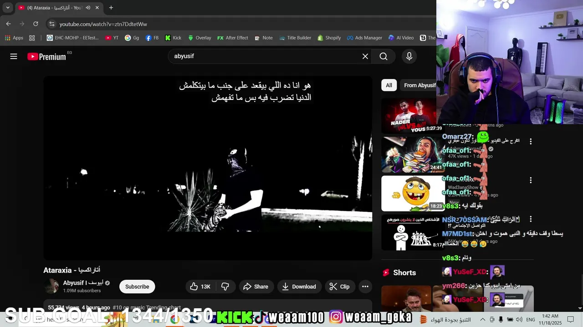
Task: Open the After Effect bookmark
Action: 233,38
